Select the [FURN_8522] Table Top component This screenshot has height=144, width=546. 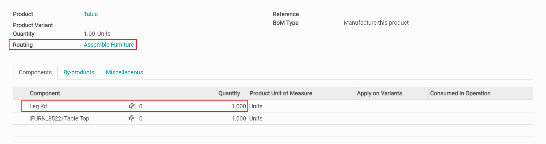[x=59, y=118]
